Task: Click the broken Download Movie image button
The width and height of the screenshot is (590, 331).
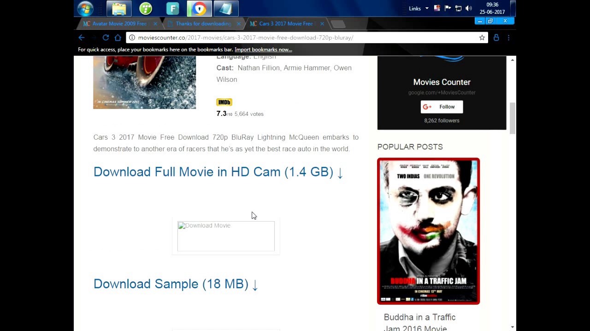Action: (226, 236)
